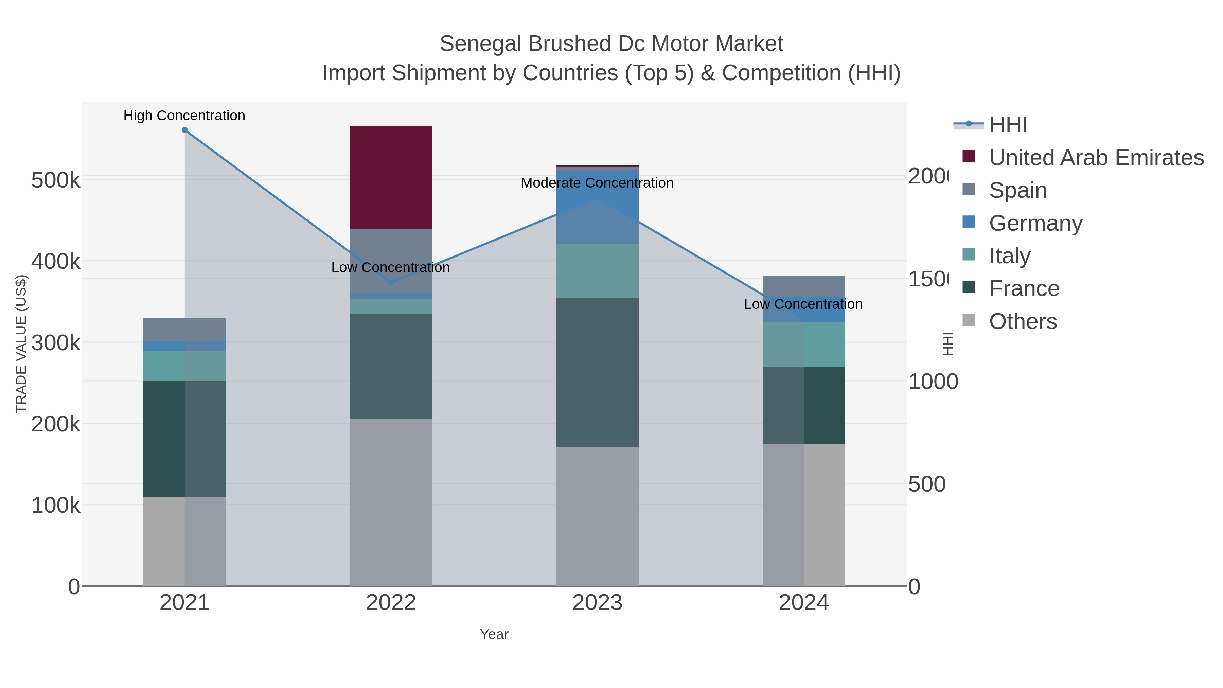Select the 2022 HHI data point
This screenshot has height=688, width=1223.
(x=391, y=283)
